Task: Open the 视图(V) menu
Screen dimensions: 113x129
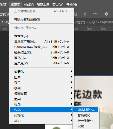Action: tap(29, 5)
